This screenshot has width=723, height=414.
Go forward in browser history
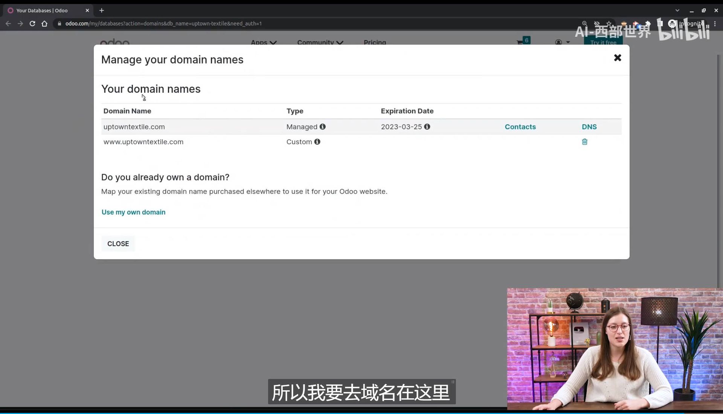pos(20,23)
